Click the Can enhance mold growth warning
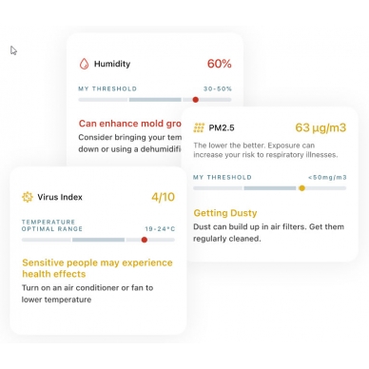Screen dimensions: 369x369 click(130, 124)
